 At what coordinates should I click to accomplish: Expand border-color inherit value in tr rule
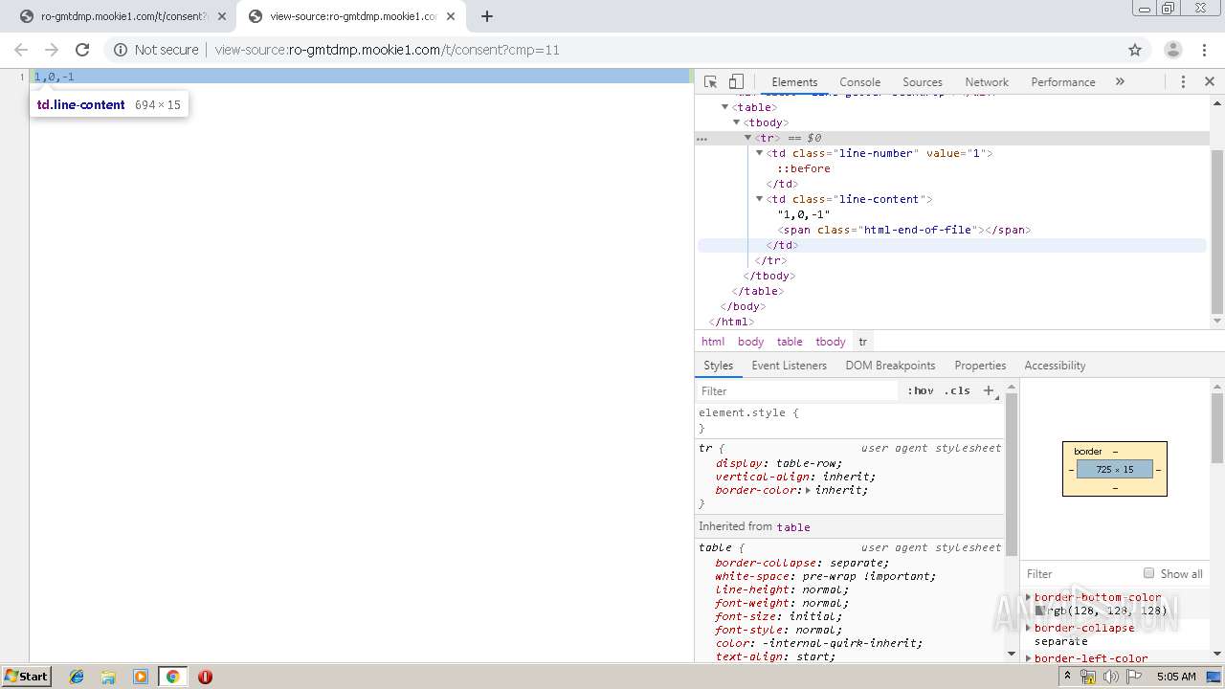click(x=808, y=490)
